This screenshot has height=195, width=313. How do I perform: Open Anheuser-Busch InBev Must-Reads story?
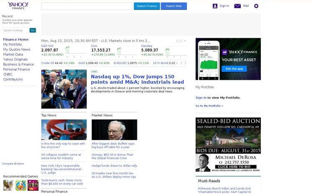[x=225, y=190]
